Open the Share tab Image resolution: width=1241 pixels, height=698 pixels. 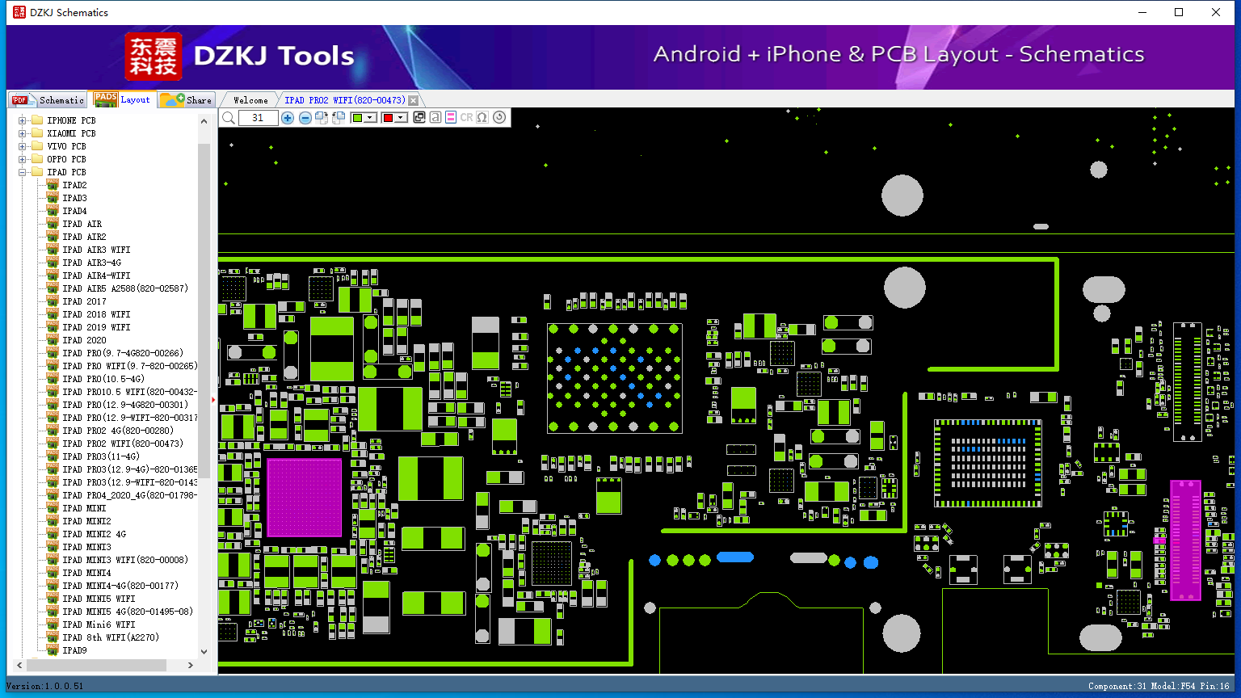187,100
